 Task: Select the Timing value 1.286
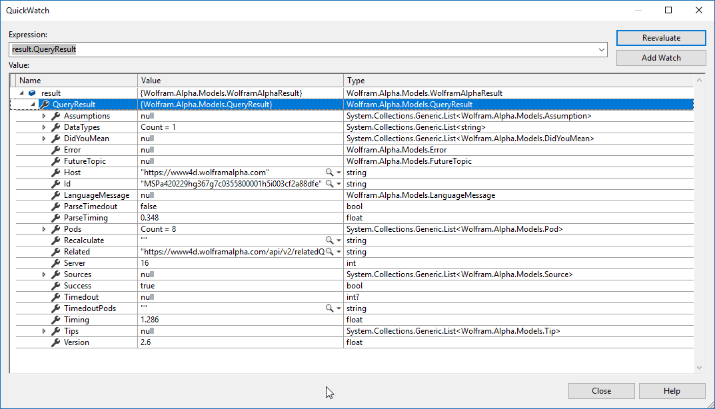[149, 320]
